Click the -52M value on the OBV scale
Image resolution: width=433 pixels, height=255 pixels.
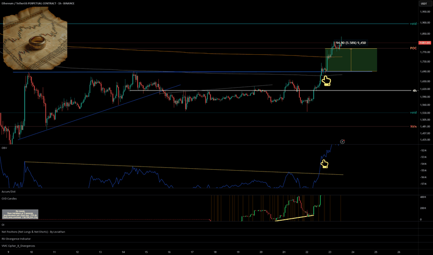(423, 151)
